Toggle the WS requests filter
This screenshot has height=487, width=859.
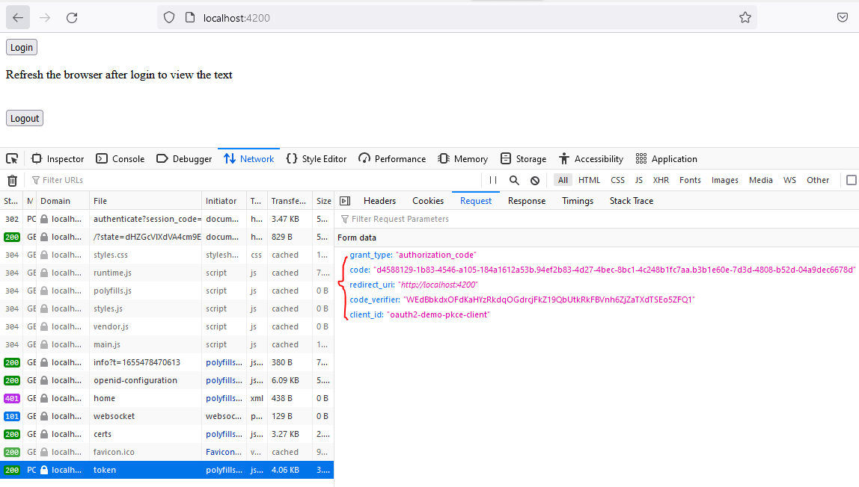tap(789, 179)
